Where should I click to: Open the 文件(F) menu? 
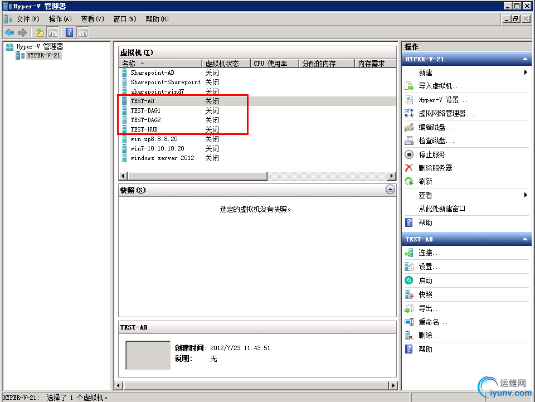click(x=28, y=19)
